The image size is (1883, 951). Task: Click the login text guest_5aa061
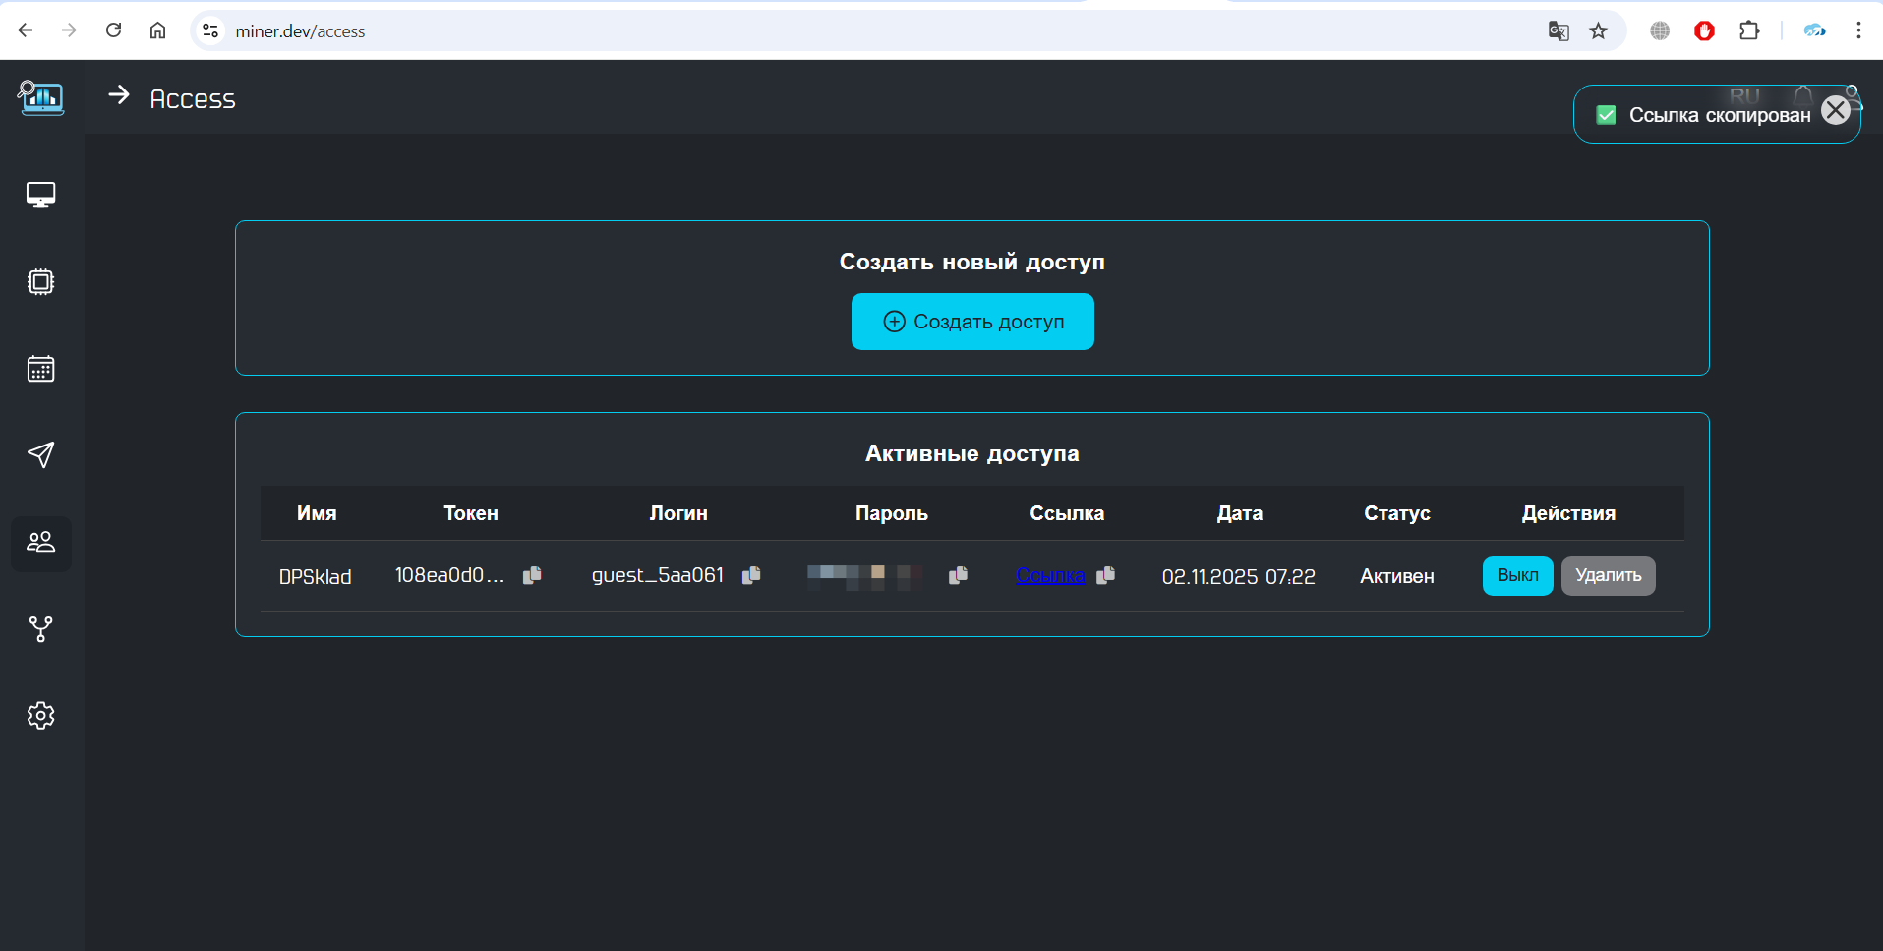658,575
